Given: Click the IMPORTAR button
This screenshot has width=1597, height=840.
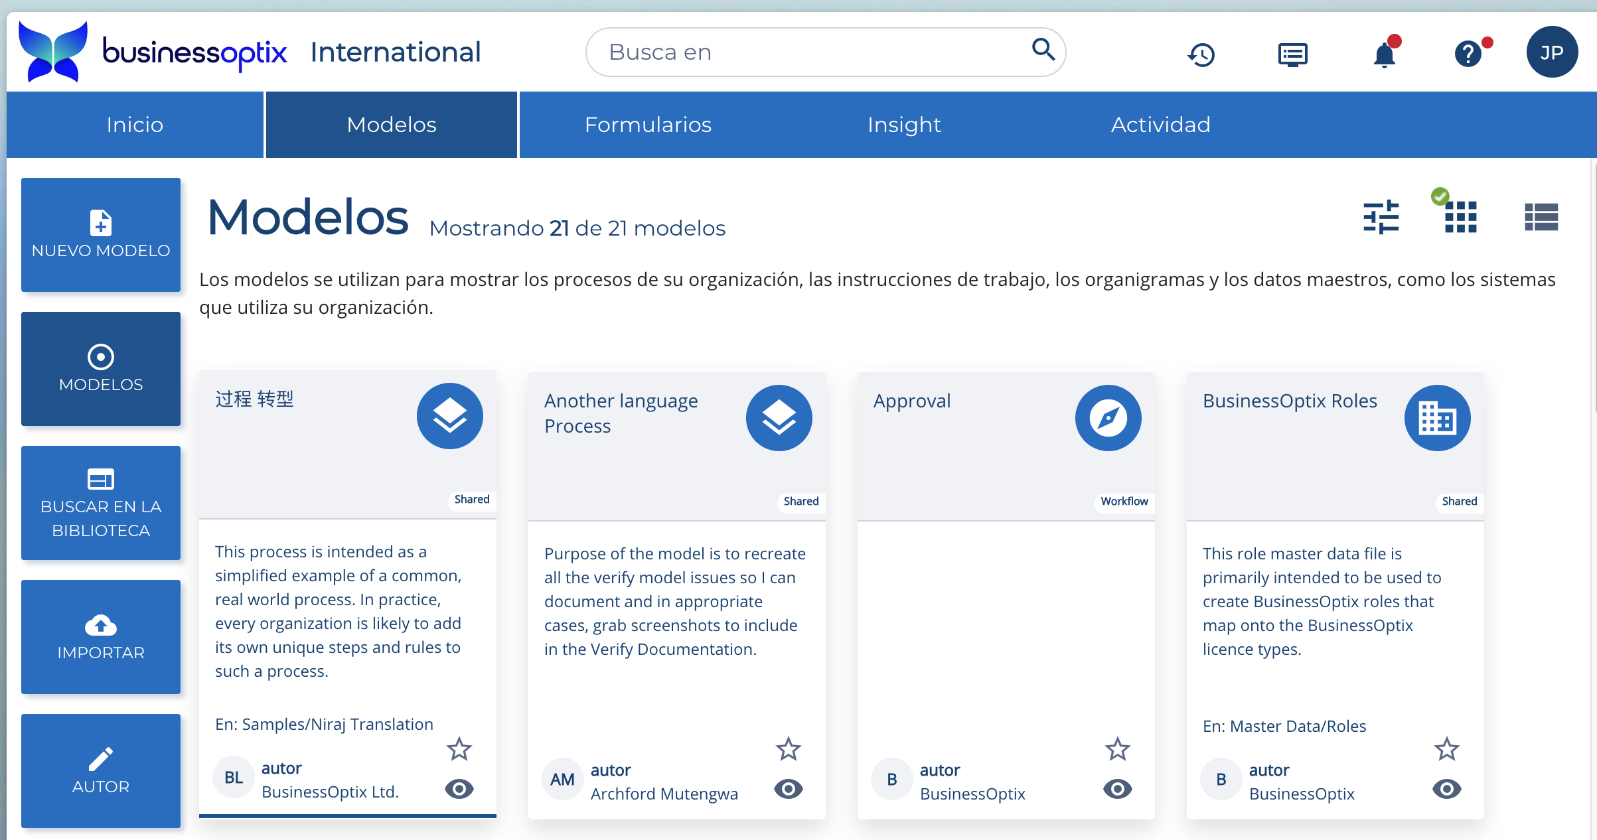Looking at the screenshot, I should [101, 637].
